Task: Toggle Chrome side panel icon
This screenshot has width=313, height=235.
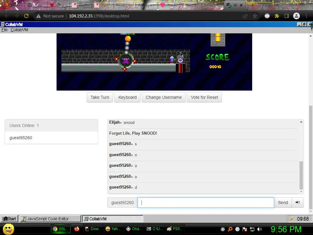Action: coord(286,16)
